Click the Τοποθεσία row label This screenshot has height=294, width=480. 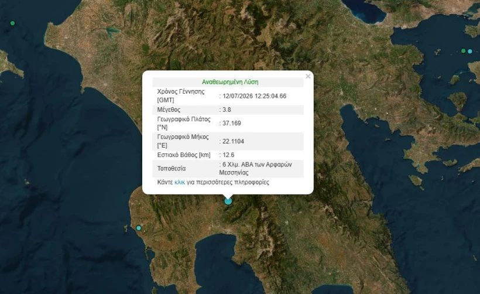coord(172,169)
